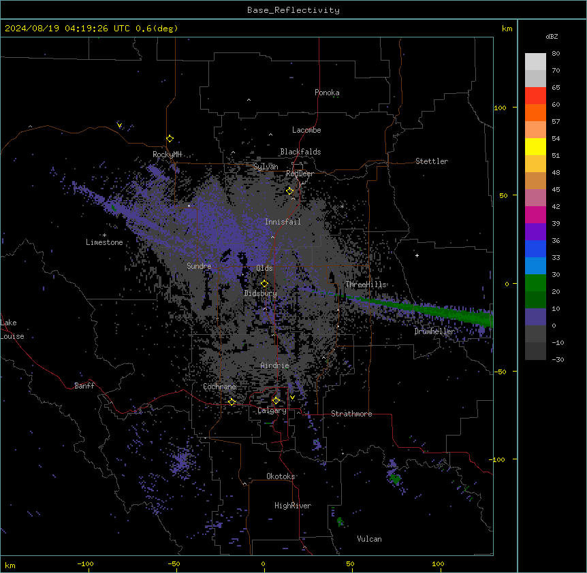Image resolution: width=587 pixels, height=573 pixels.
Task: Click the 100 tick on the bottom axis
Action: tap(438, 564)
